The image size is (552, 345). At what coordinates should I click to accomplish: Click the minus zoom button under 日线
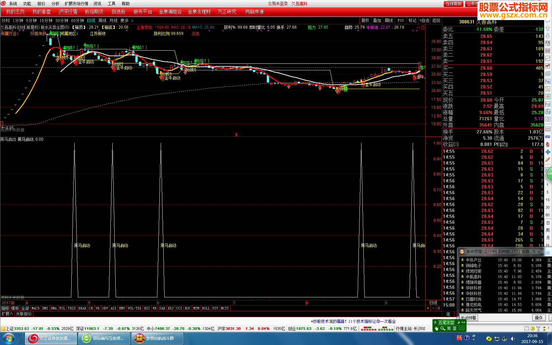coord(433,308)
